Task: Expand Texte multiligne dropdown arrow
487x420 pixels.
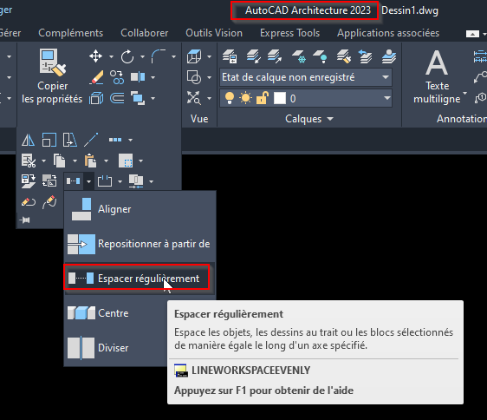Action: tap(464, 93)
